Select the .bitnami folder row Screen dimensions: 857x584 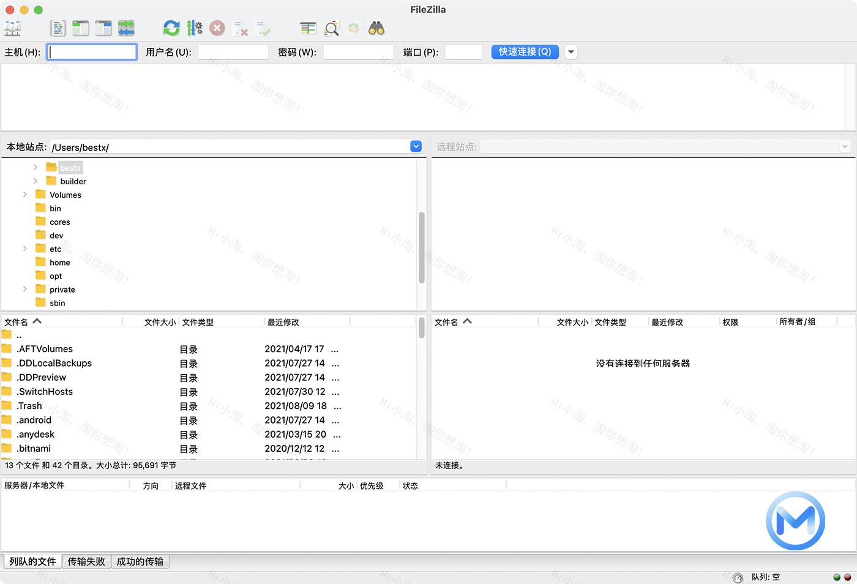tap(208, 448)
